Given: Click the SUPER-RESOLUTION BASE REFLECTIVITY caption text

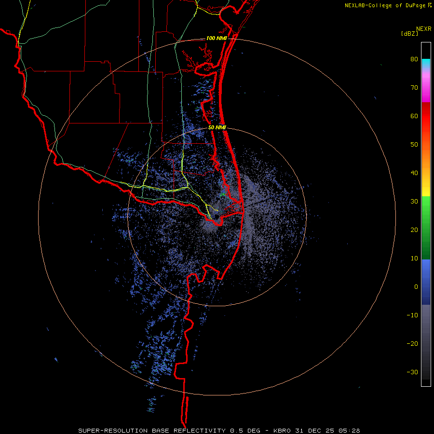Looking at the screenshot, I should coord(152,431).
